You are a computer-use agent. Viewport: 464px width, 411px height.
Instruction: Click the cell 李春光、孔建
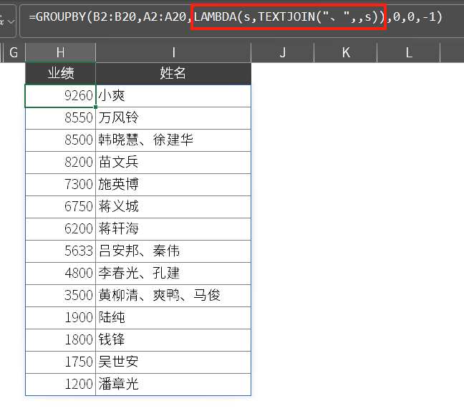(x=173, y=274)
